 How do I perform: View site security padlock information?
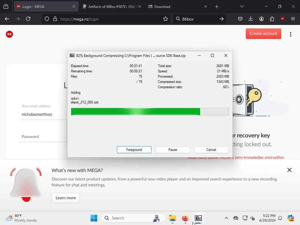[55, 19]
